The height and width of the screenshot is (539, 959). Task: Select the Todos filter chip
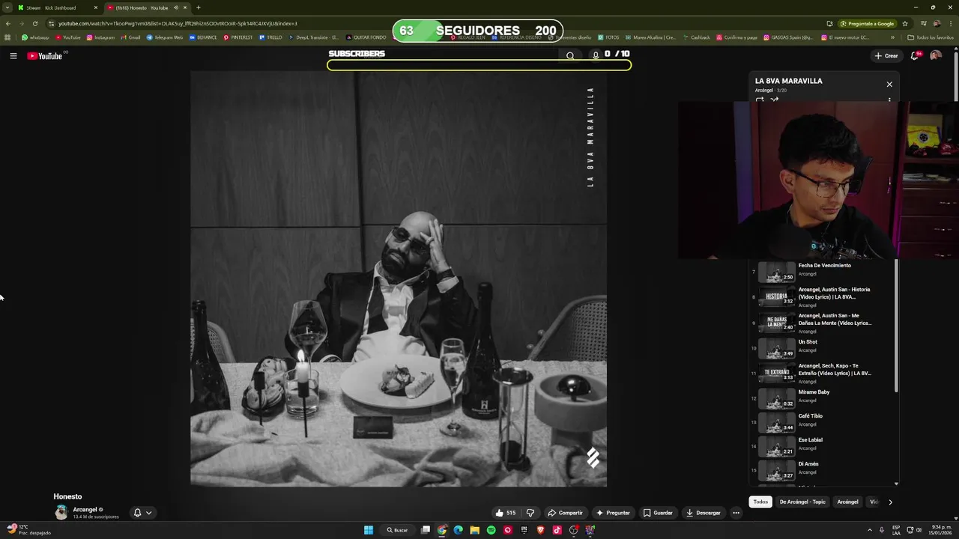pos(760,502)
